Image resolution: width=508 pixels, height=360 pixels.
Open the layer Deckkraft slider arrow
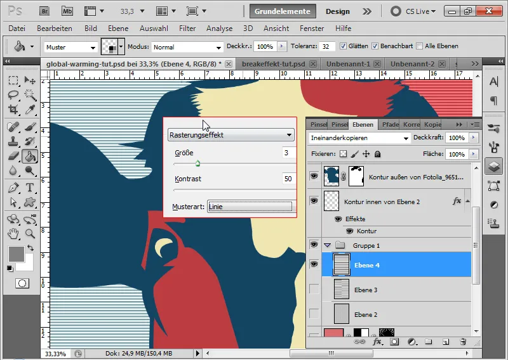(x=473, y=138)
